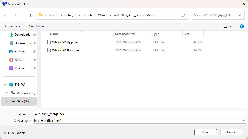Navigate to Data (D:) breadcrumb
The height and width of the screenshot is (139, 248).
click(70, 15)
